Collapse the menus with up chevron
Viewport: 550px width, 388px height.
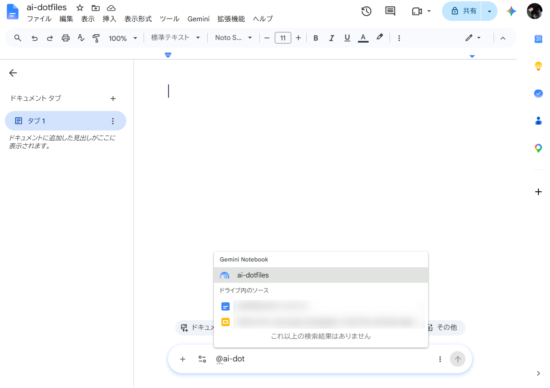click(x=503, y=38)
